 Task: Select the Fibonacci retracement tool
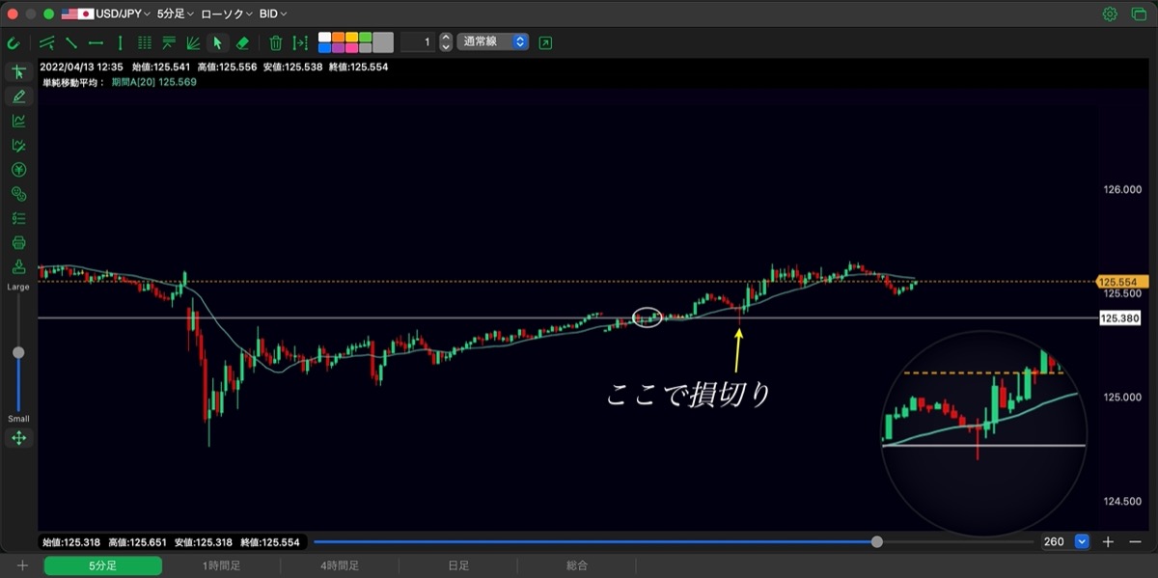pyautogui.click(x=169, y=42)
